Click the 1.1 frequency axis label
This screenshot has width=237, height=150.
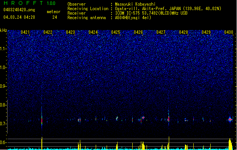(3, 49)
